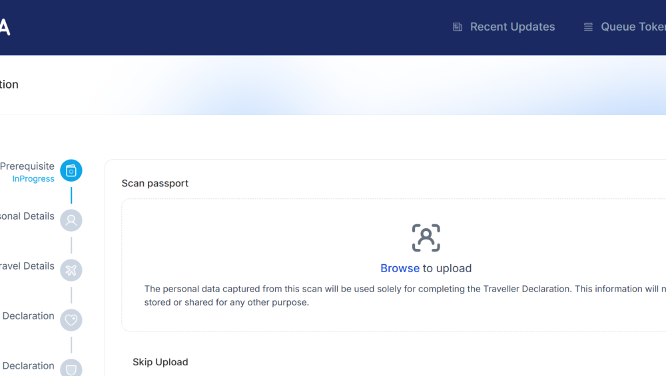Screen dimensions: 666x376
Task: Click the InProgress status text
Action: 33,179
